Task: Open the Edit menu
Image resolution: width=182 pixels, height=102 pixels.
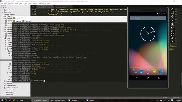Action: point(5,4)
